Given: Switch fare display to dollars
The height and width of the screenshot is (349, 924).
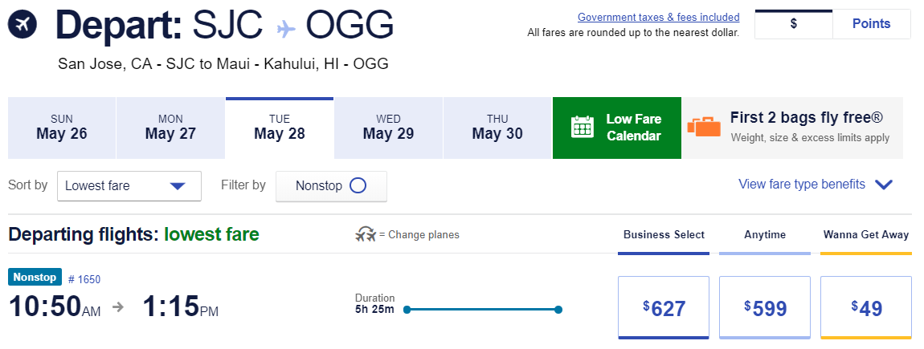Looking at the screenshot, I should pyautogui.click(x=793, y=24).
